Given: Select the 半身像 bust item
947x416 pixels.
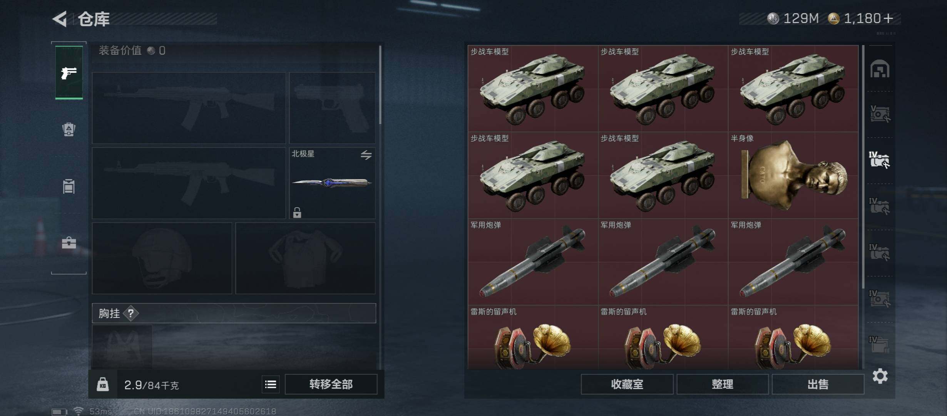Looking at the screenshot, I should 793,175.
